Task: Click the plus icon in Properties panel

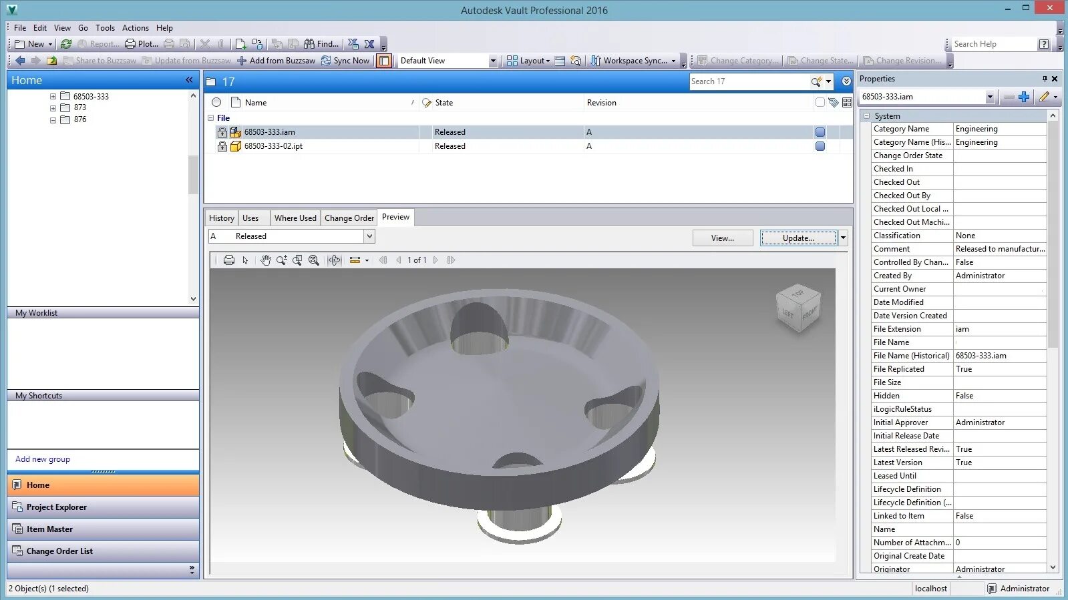Action: pyautogui.click(x=1024, y=97)
